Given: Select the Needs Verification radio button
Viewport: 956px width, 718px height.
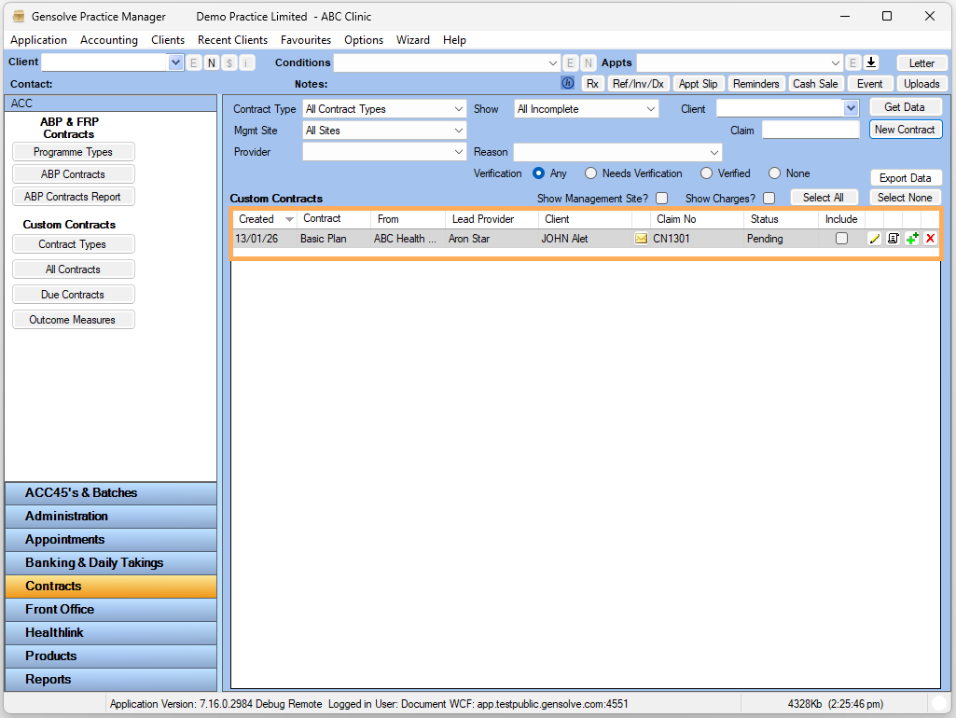Looking at the screenshot, I should 590,173.
